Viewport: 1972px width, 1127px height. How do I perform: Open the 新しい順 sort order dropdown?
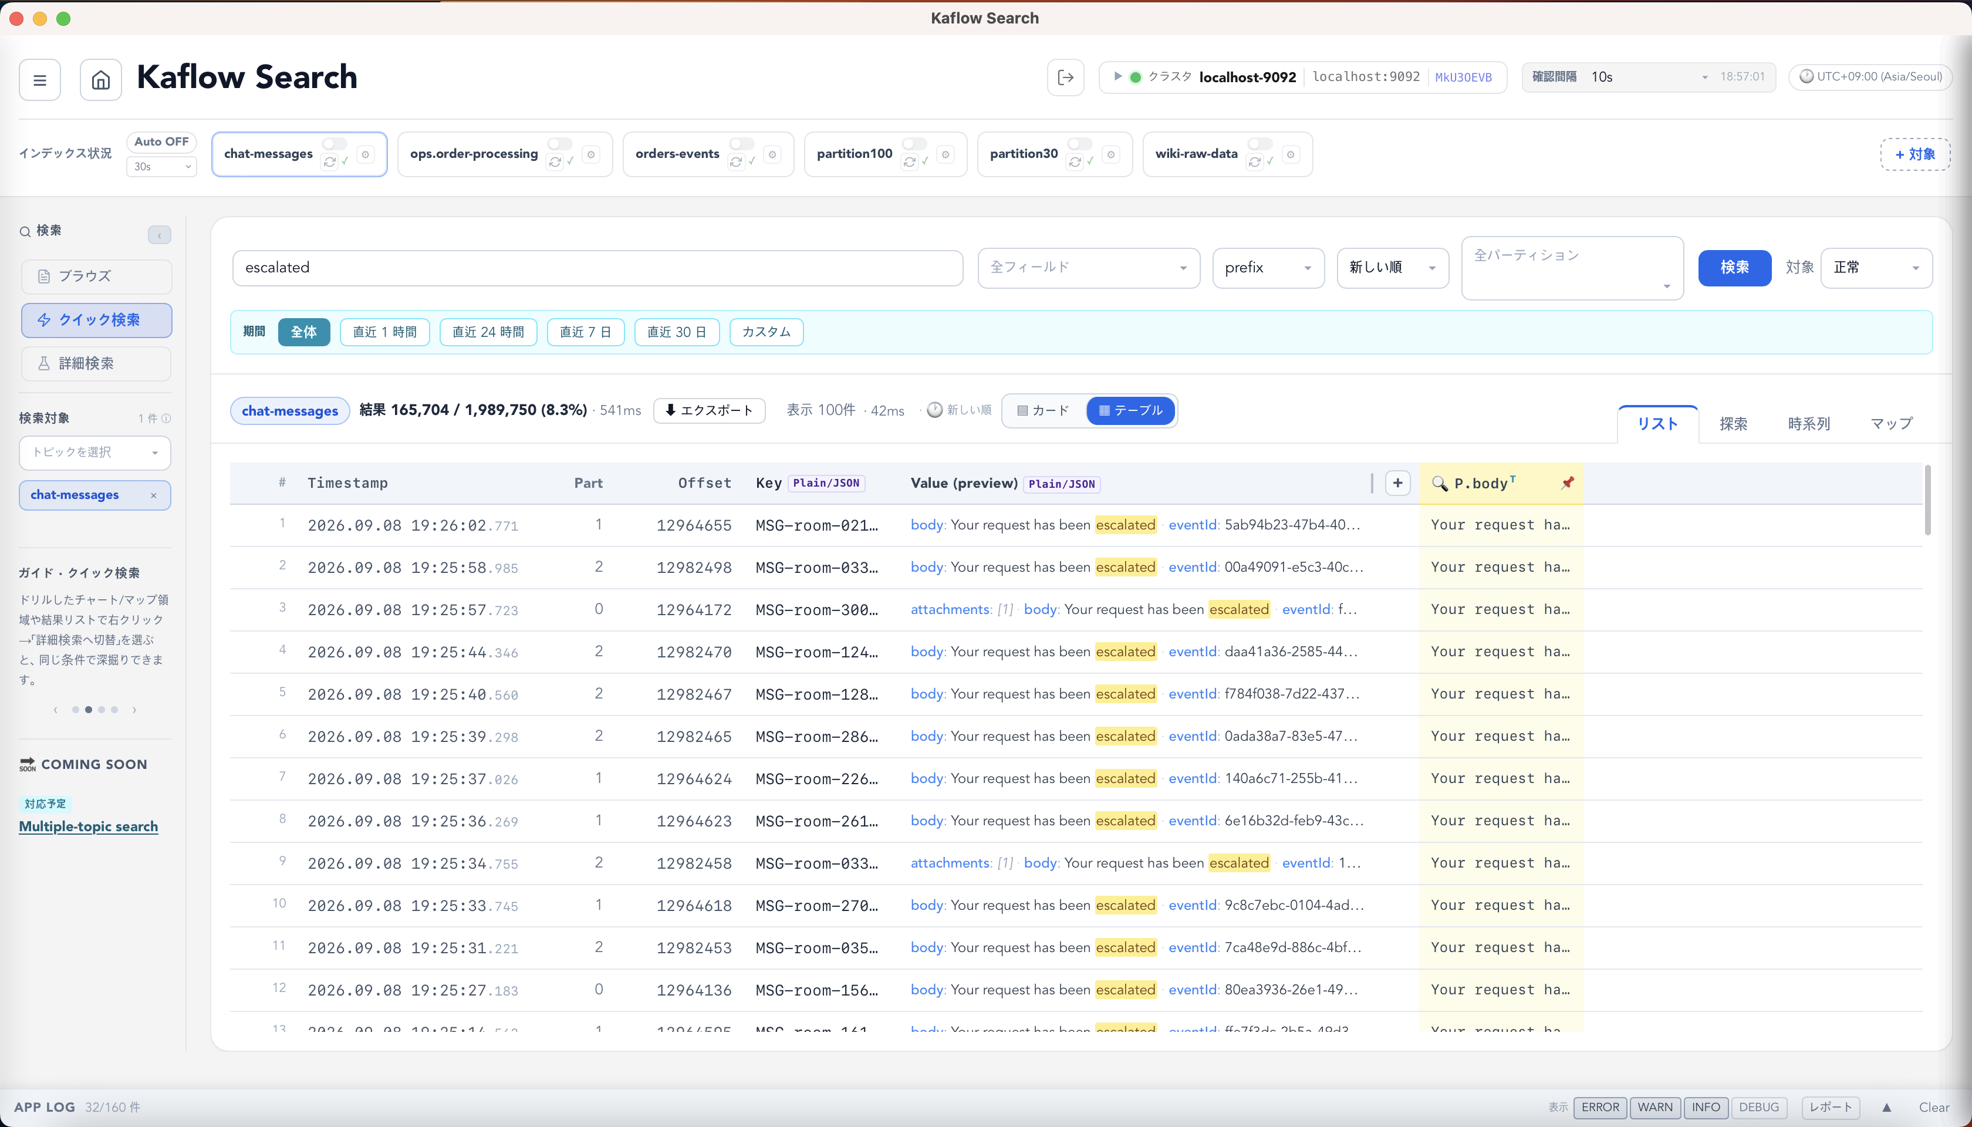point(1393,268)
